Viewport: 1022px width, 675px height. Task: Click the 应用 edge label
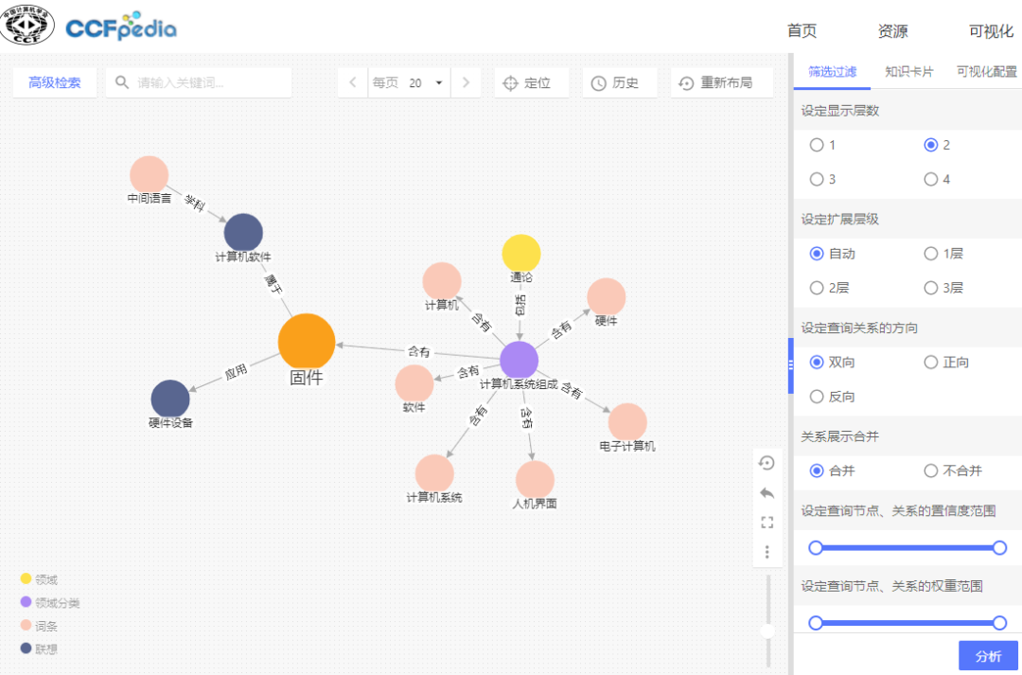point(236,371)
